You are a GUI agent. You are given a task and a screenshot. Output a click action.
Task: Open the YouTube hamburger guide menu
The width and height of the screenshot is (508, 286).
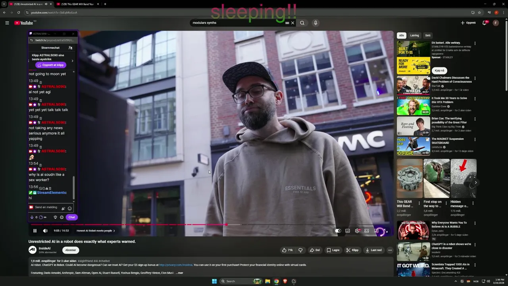coord(7,23)
